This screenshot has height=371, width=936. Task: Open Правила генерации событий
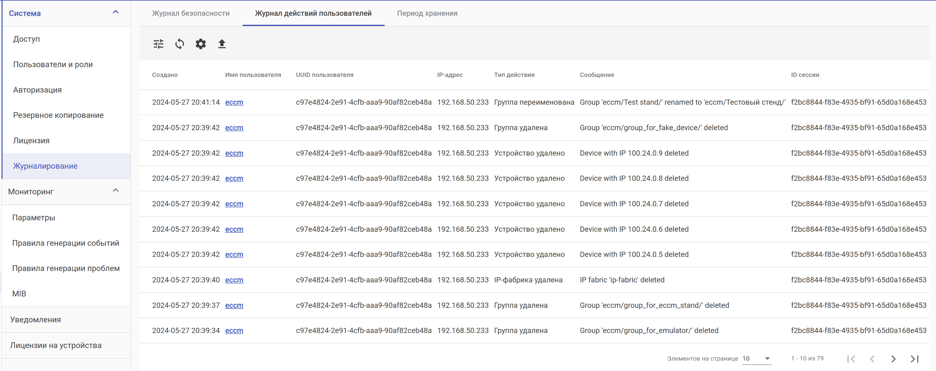pyautogui.click(x=66, y=243)
